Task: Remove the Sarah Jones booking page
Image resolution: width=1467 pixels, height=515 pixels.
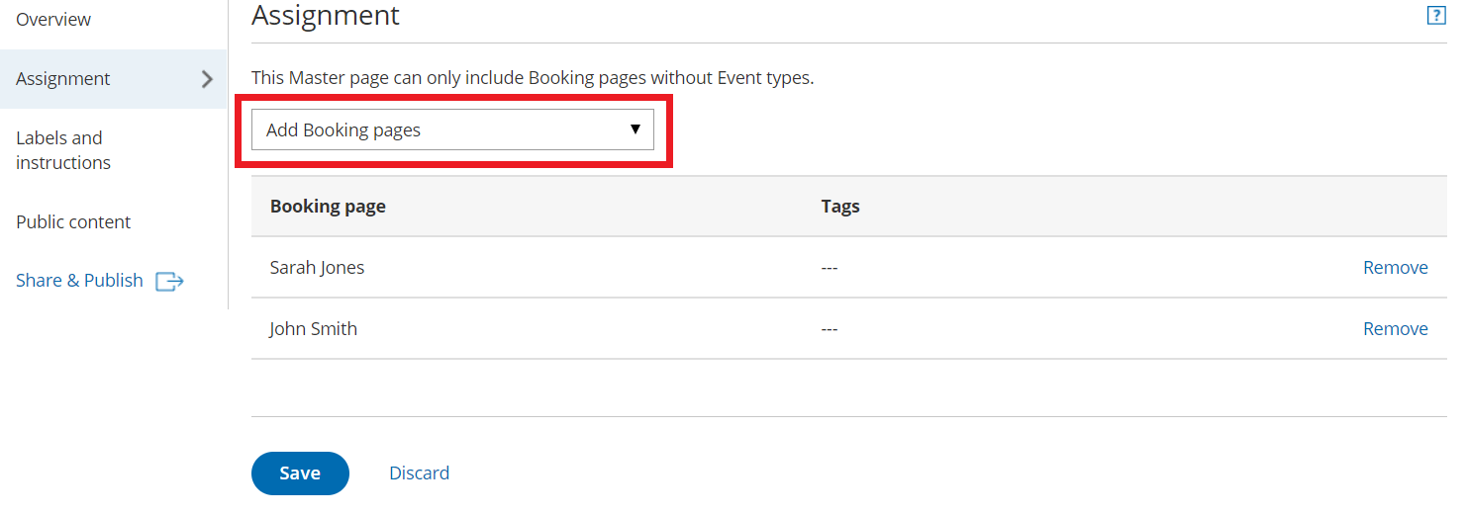Action: point(1395,268)
